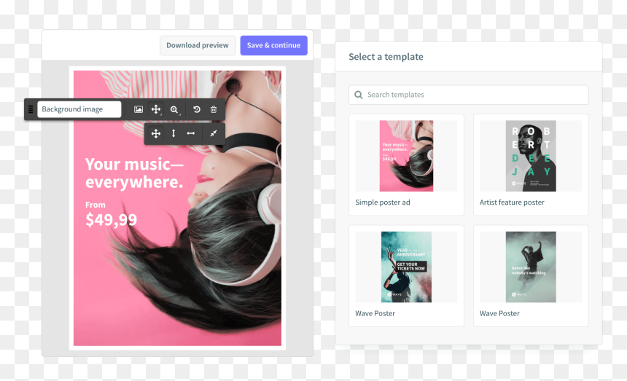This screenshot has width=627, height=381.
Task: Choose free move option in sub-toolbar
Action: point(156,133)
